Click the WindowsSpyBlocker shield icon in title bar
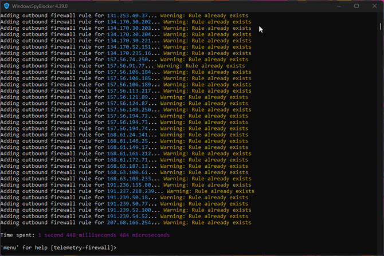384x256 pixels. point(7,6)
